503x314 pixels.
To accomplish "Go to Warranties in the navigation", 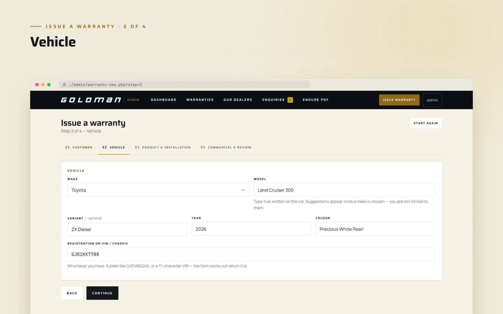I will pyautogui.click(x=200, y=100).
